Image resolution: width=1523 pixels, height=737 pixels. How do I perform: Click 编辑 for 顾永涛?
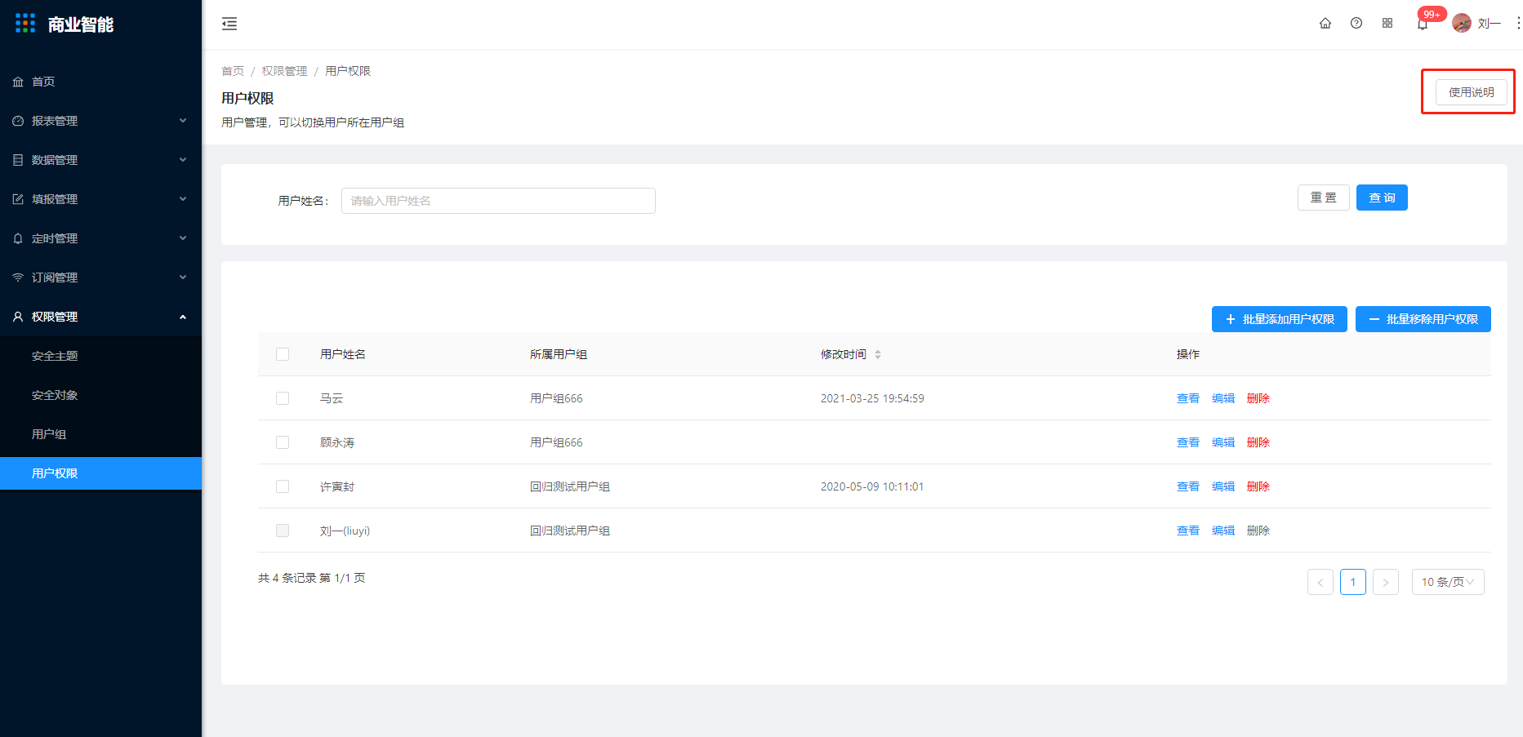1223,442
